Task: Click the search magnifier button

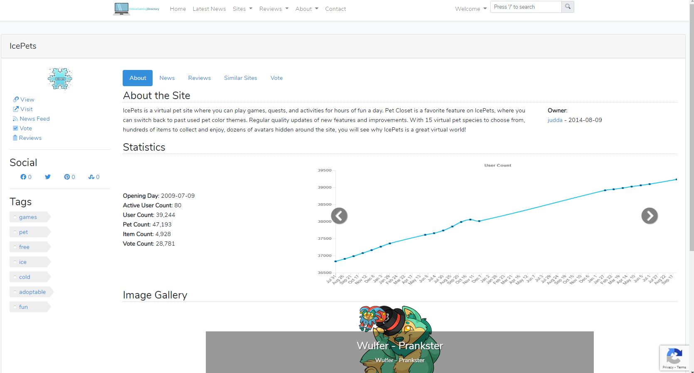Action: 568,7
